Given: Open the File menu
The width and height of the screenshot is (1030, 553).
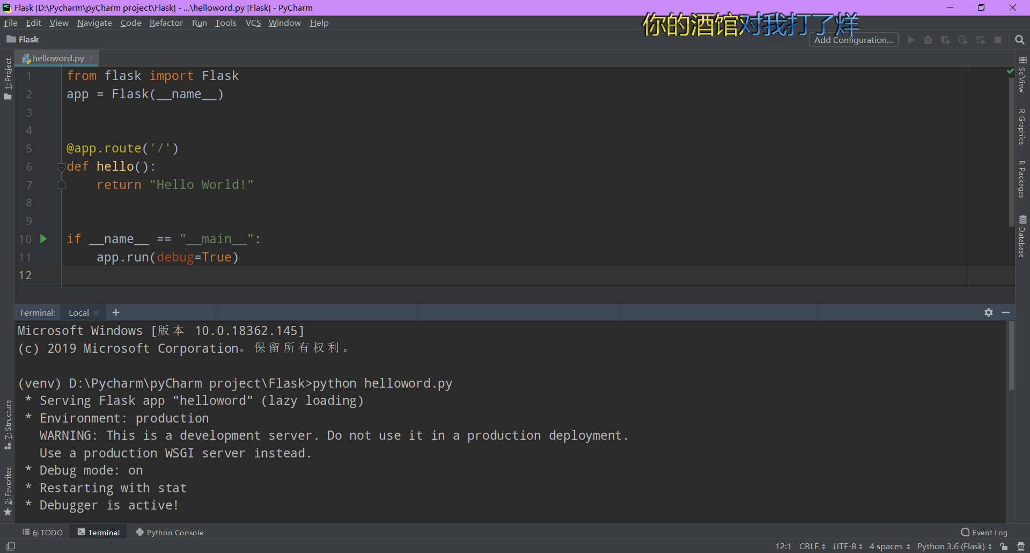Looking at the screenshot, I should click(x=11, y=23).
